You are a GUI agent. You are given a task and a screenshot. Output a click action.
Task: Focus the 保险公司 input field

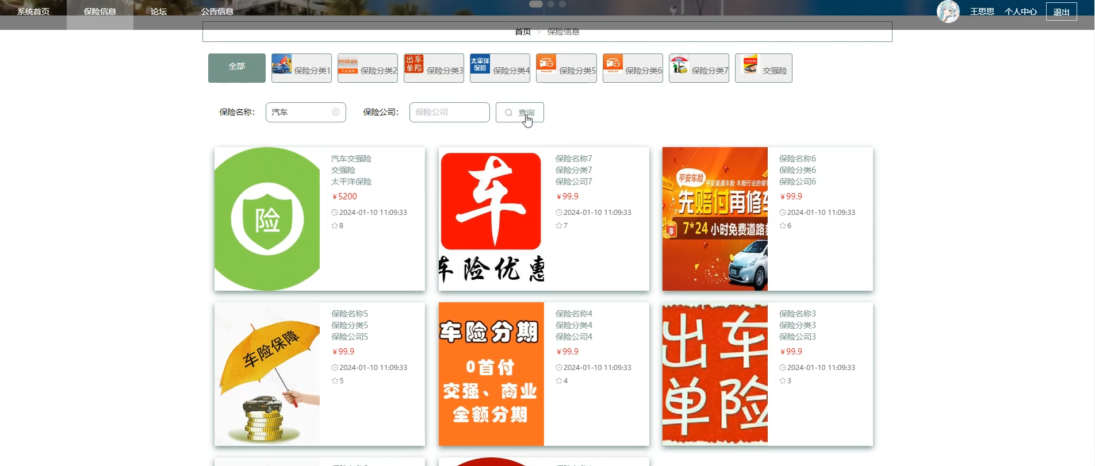(x=450, y=112)
